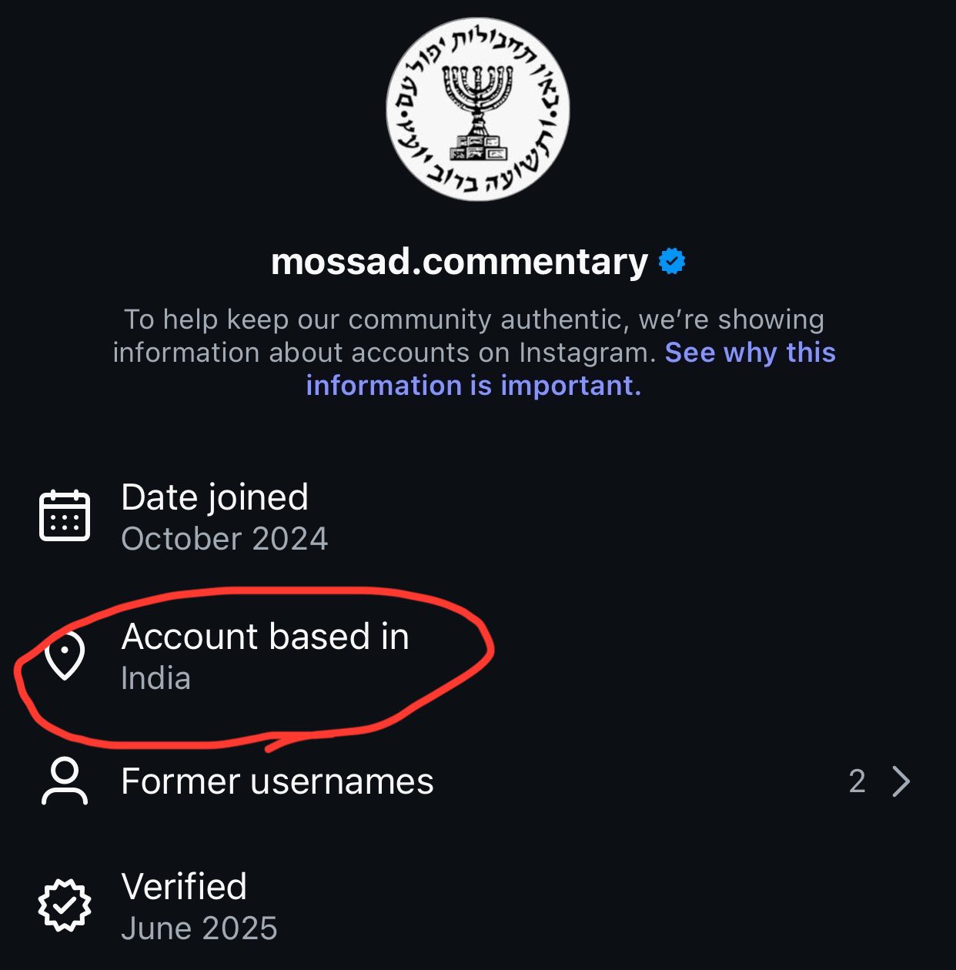Tap the 'Date joined' label
This screenshot has width=956, height=970.
215,497
